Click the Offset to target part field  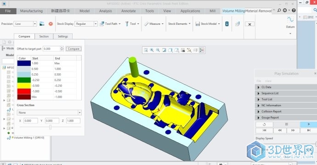point(52,49)
